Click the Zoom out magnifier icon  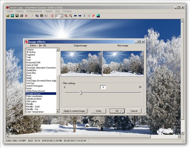71,16
